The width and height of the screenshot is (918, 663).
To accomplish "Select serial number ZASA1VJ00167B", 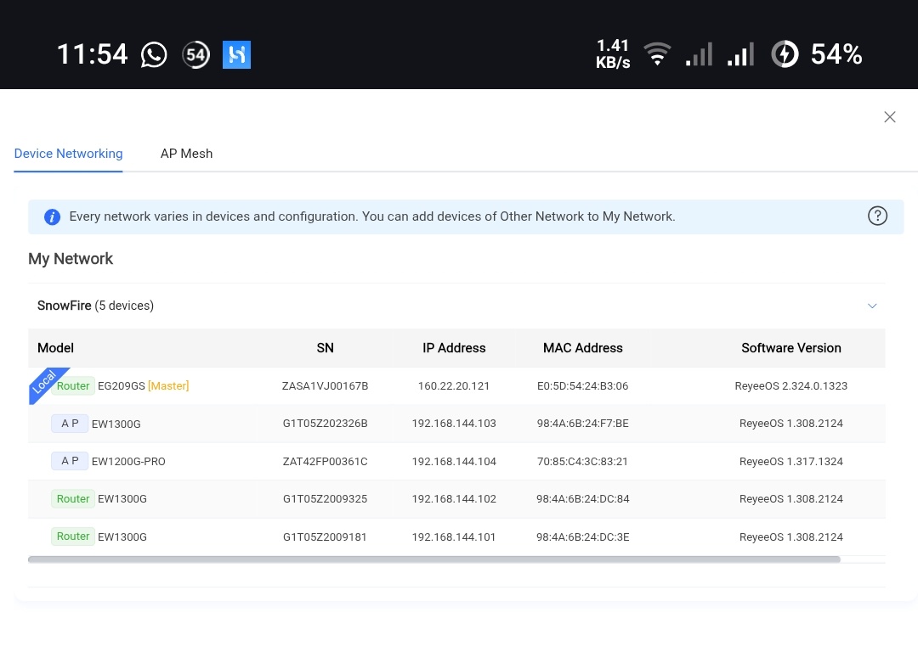I will coord(325,386).
